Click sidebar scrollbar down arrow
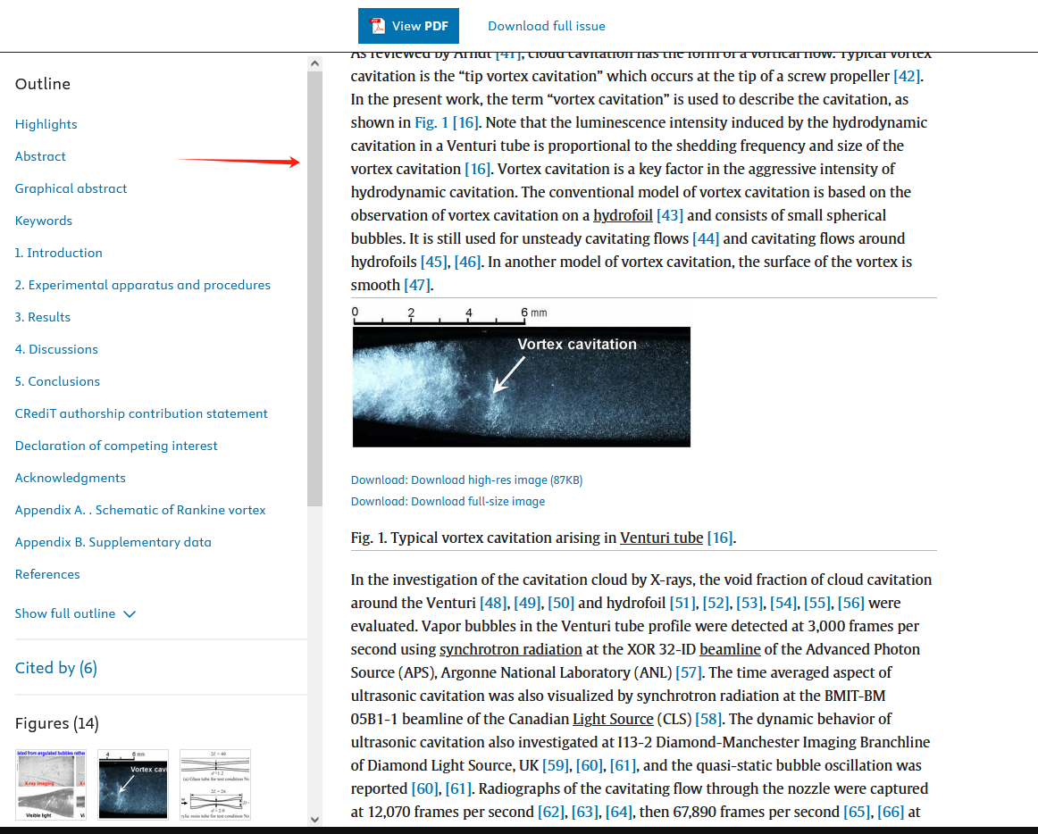Image resolution: width=1038 pixels, height=834 pixels. (x=315, y=820)
